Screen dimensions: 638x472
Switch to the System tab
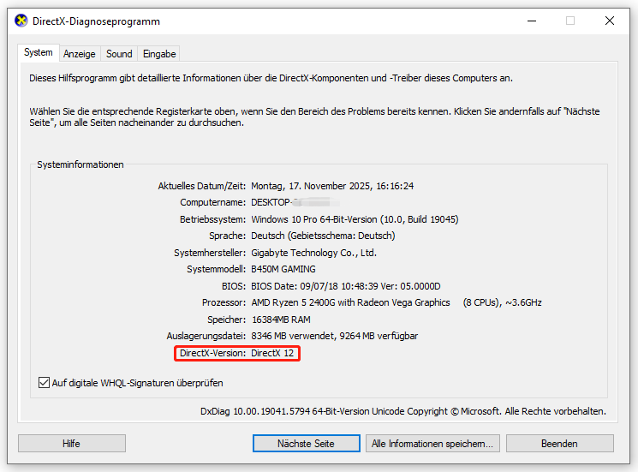pos(39,52)
